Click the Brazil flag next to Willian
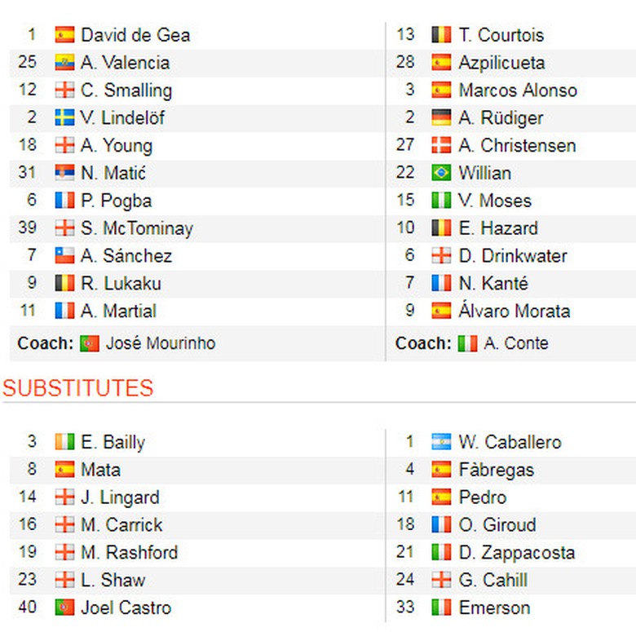This screenshot has height=632, width=636. pyautogui.click(x=441, y=173)
